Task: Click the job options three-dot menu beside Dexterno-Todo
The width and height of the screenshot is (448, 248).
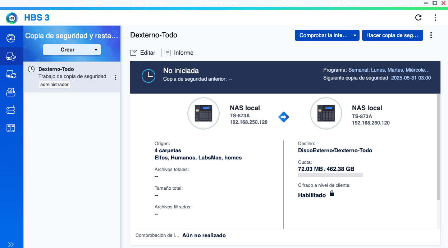Action: tap(115, 77)
